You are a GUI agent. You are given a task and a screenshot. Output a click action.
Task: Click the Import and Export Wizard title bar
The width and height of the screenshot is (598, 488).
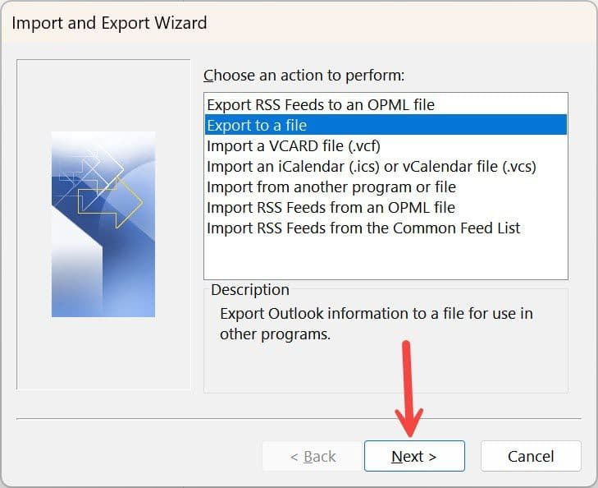tap(299, 22)
